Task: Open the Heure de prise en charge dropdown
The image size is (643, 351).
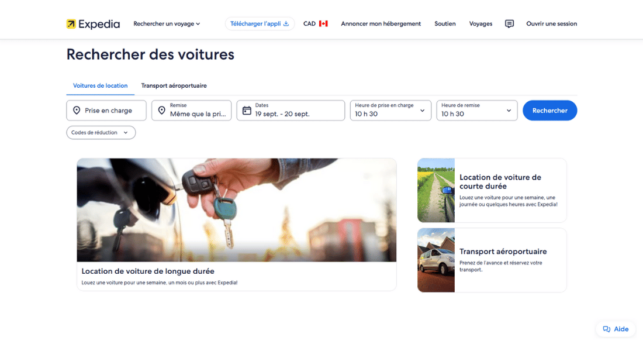Action: [390, 111]
